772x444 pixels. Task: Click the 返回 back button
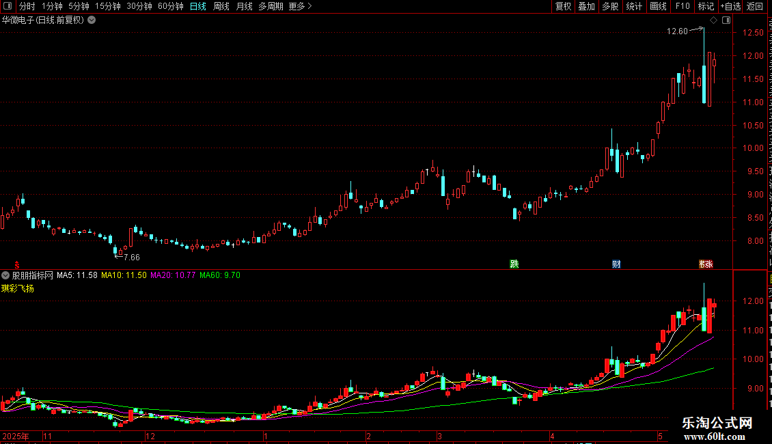click(755, 6)
